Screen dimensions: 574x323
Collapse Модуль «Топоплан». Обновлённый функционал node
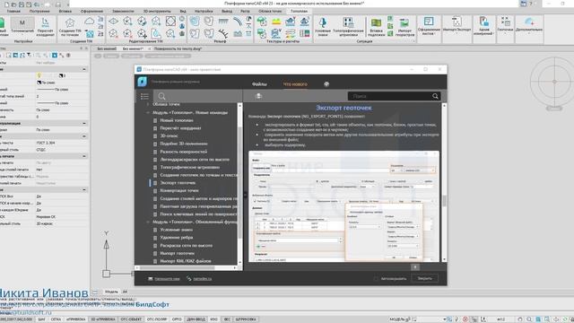[x=148, y=222]
